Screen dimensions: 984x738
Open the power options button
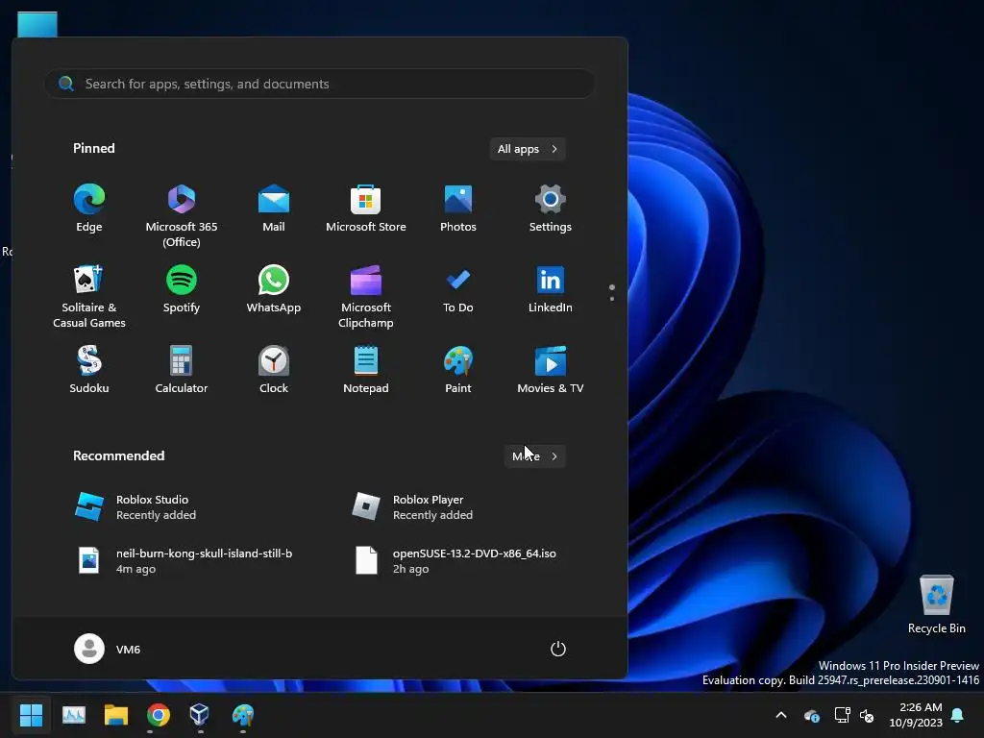click(x=558, y=649)
